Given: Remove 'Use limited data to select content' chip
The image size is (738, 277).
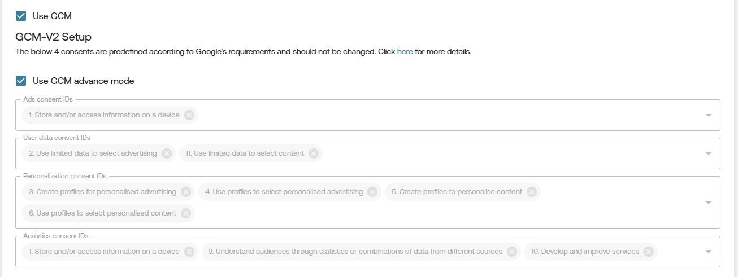Looking at the screenshot, I should pyautogui.click(x=314, y=153).
